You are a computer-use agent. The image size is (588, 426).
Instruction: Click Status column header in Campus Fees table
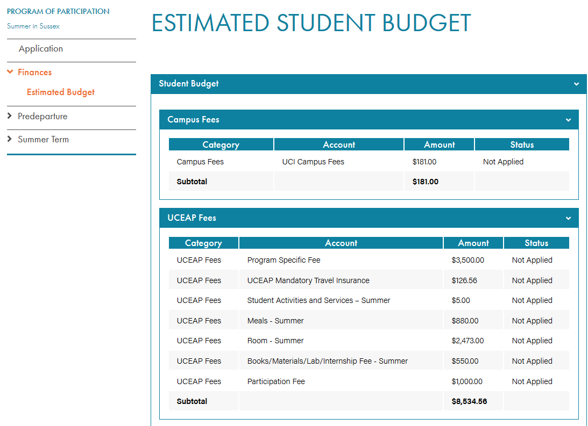[522, 145]
